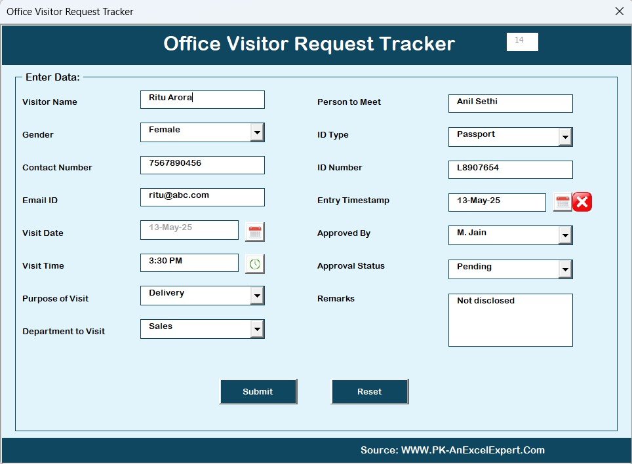Select the ID Type combo showing Passport
The width and height of the screenshot is (632, 464).
pyautogui.click(x=510, y=137)
